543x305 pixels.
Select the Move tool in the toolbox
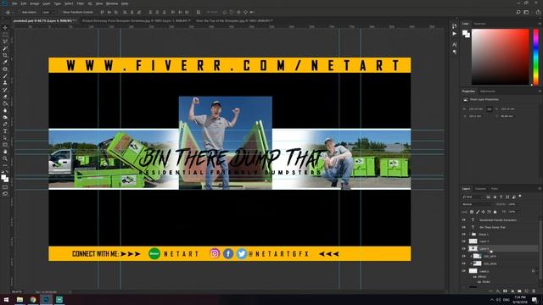5,28
